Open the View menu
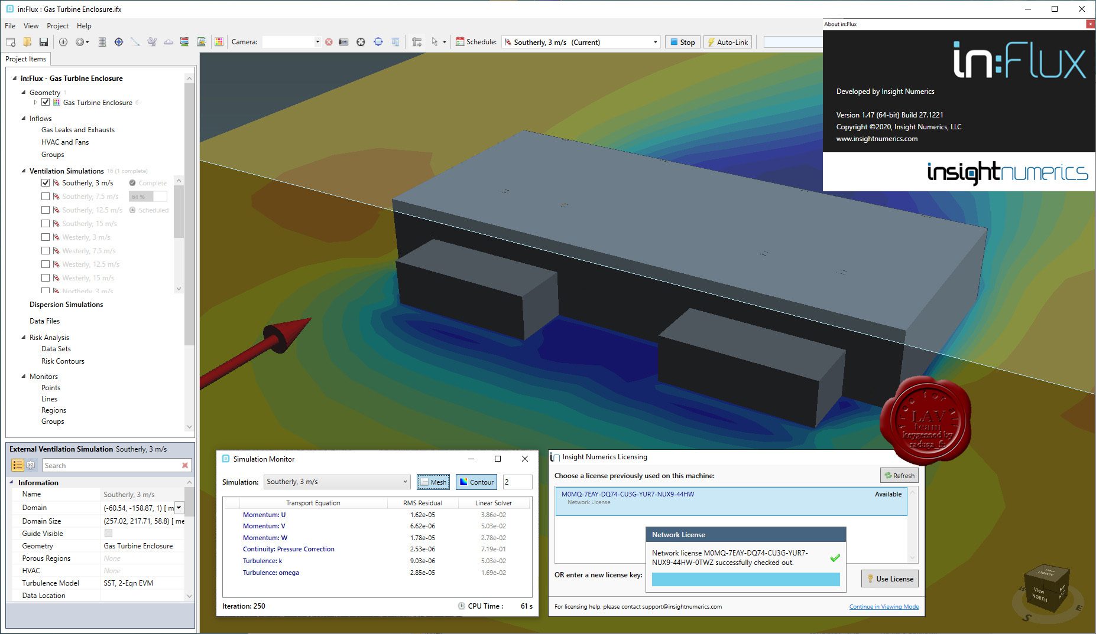Image resolution: width=1096 pixels, height=634 pixels. pos(31,26)
